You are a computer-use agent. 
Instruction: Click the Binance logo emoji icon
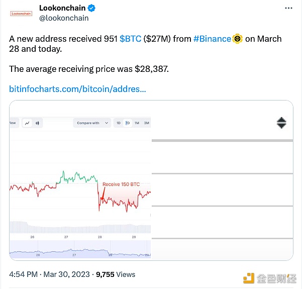click(x=238, y=39)
